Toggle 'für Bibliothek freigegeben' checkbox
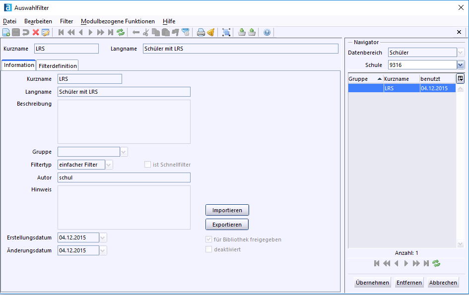The image size is (469, 295). [x=208, y=239]
